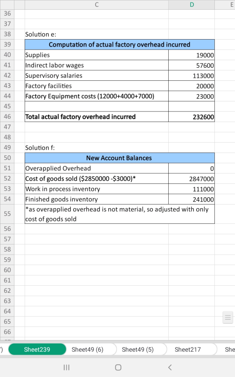Select the value 20000 cell
Screen dimensions: 235x377
[192, 86]
